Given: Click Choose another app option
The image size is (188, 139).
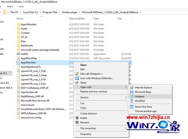Looking at the screenshot, I should [x=146, y=111].
